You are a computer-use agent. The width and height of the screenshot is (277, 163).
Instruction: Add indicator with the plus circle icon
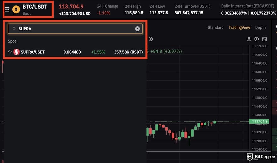coord(151,39)
